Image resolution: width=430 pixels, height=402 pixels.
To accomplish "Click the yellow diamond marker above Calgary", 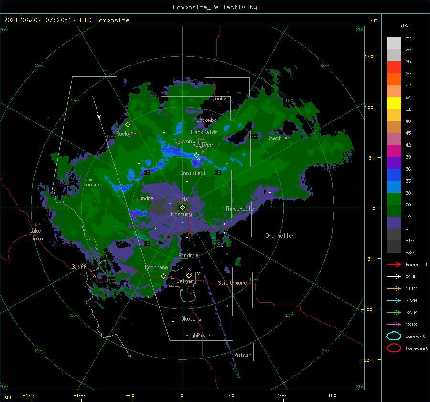I will tap(189, 275).
